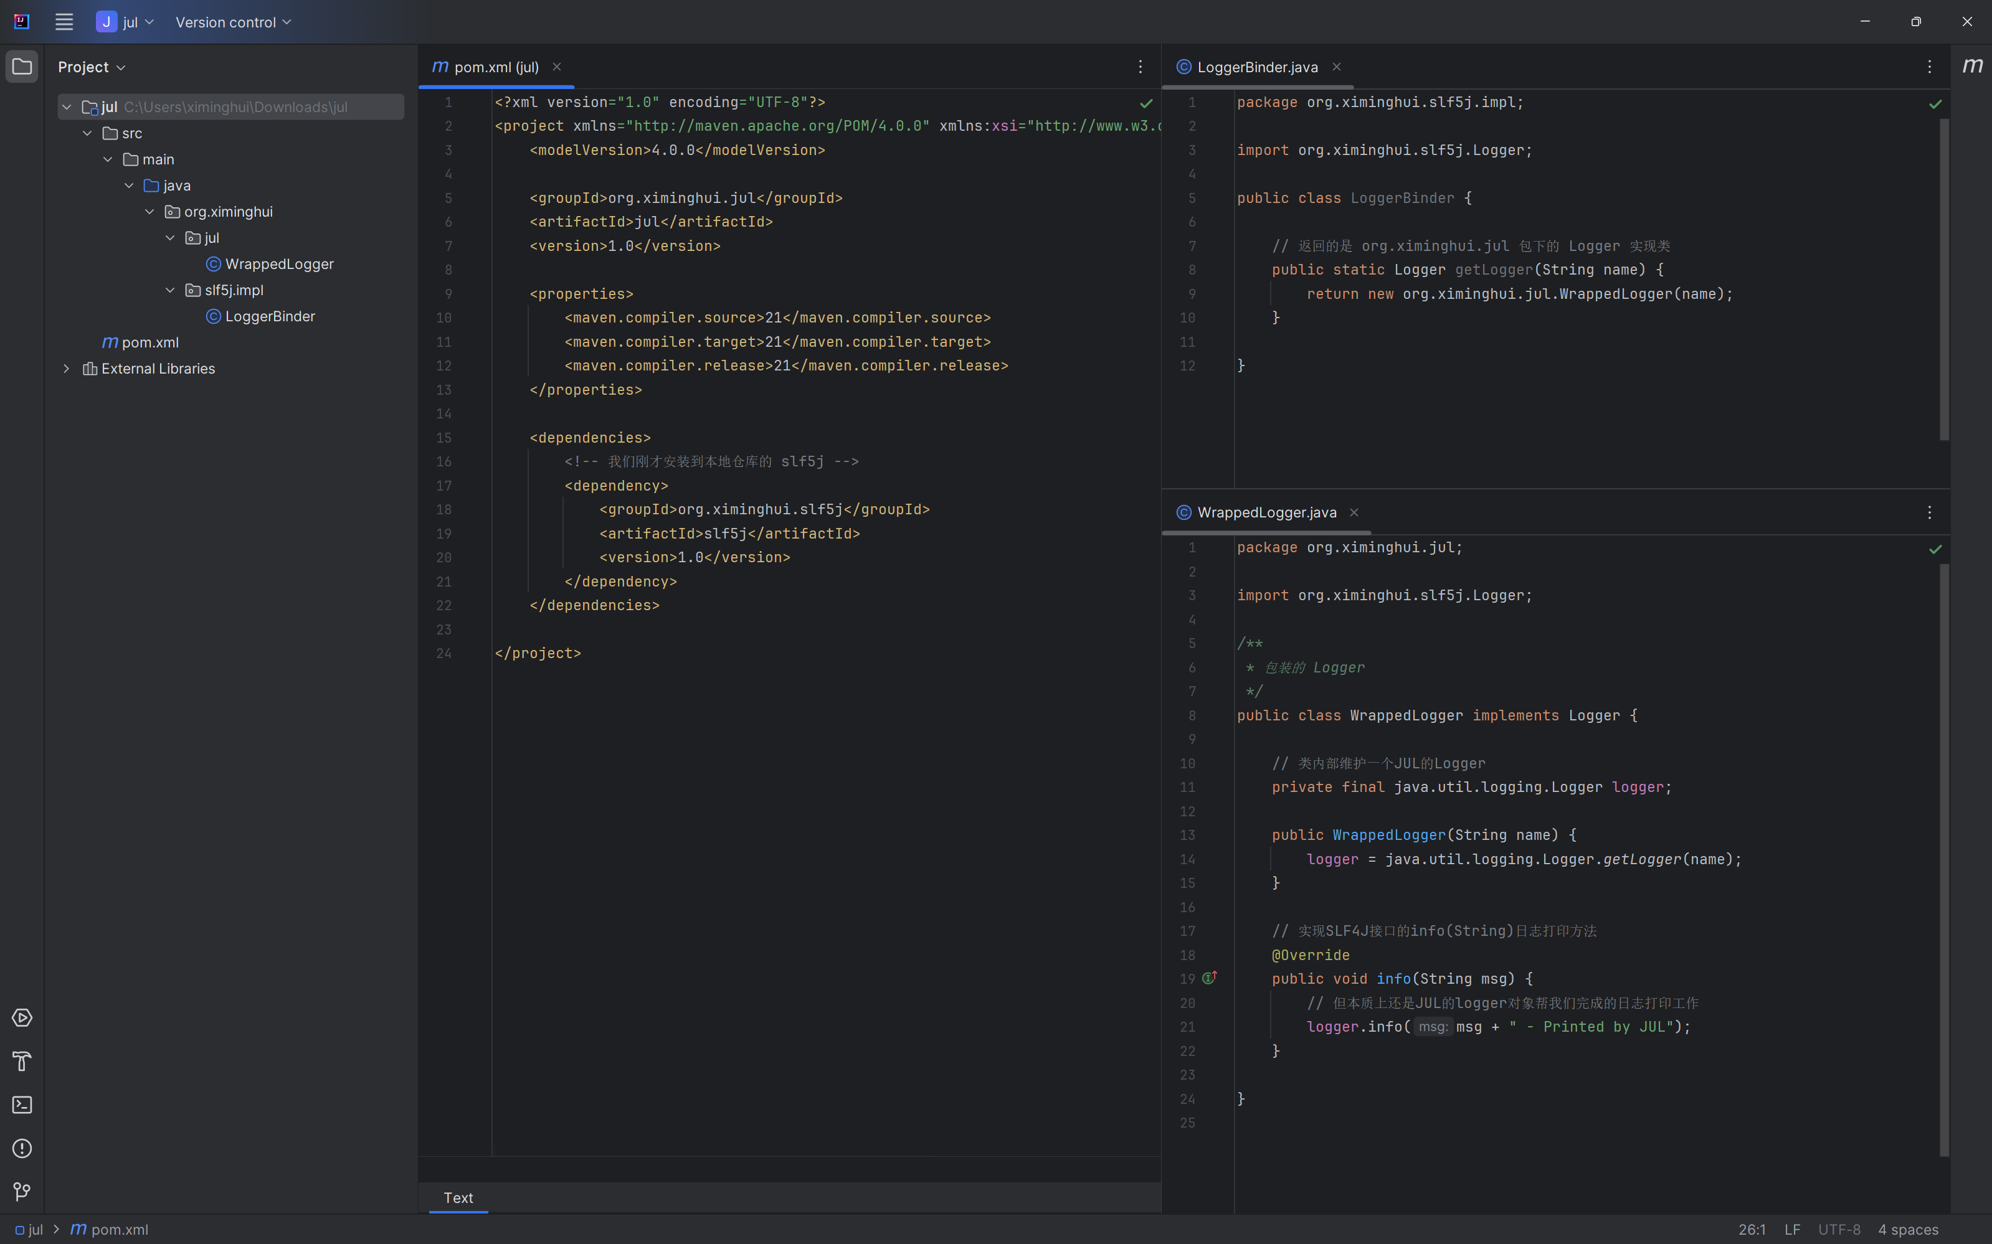Select LoggerBinder class in project tree
Screen dimensions: 1992x1244
(260, 317)
